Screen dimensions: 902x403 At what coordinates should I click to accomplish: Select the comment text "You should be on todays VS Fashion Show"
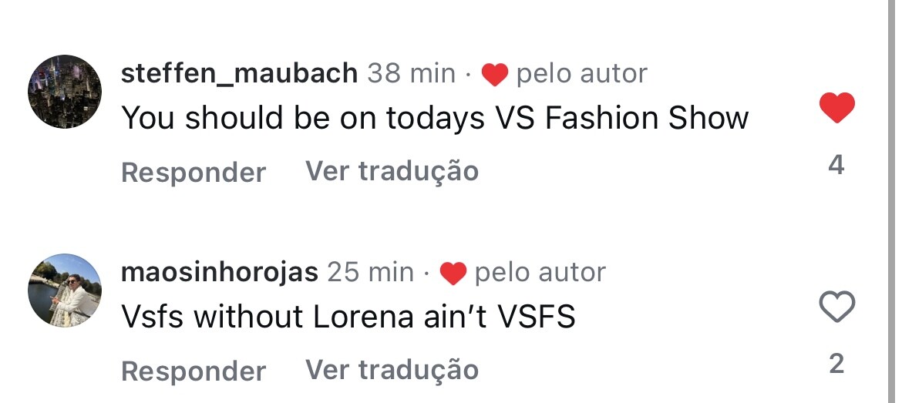pos(435,118)
